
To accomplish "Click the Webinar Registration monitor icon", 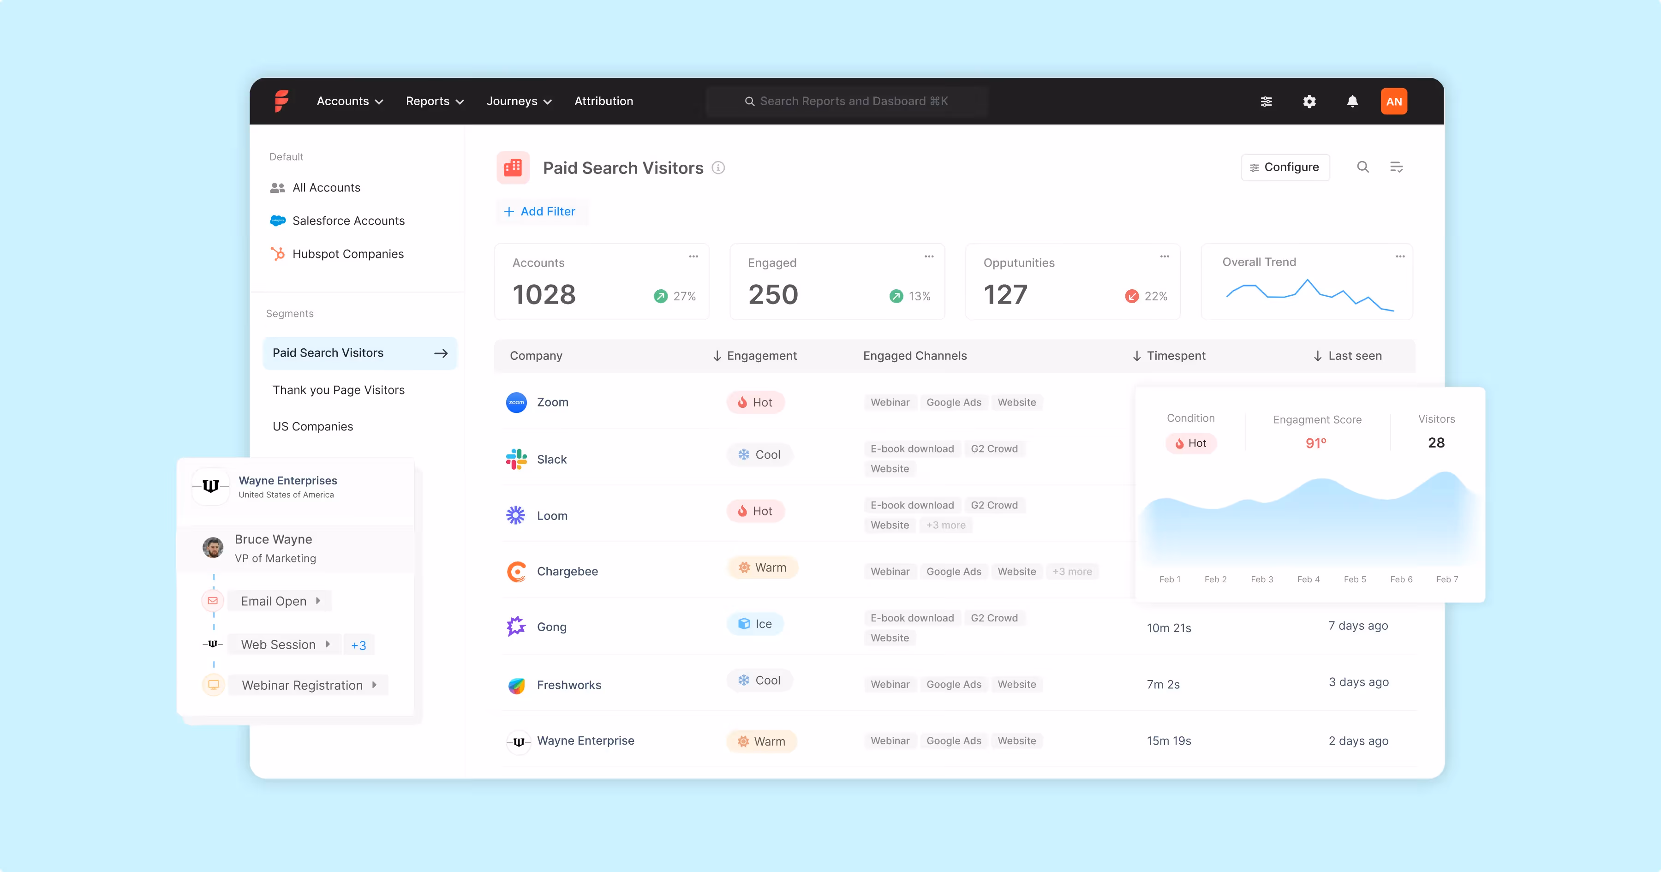I will click(214, 684).
